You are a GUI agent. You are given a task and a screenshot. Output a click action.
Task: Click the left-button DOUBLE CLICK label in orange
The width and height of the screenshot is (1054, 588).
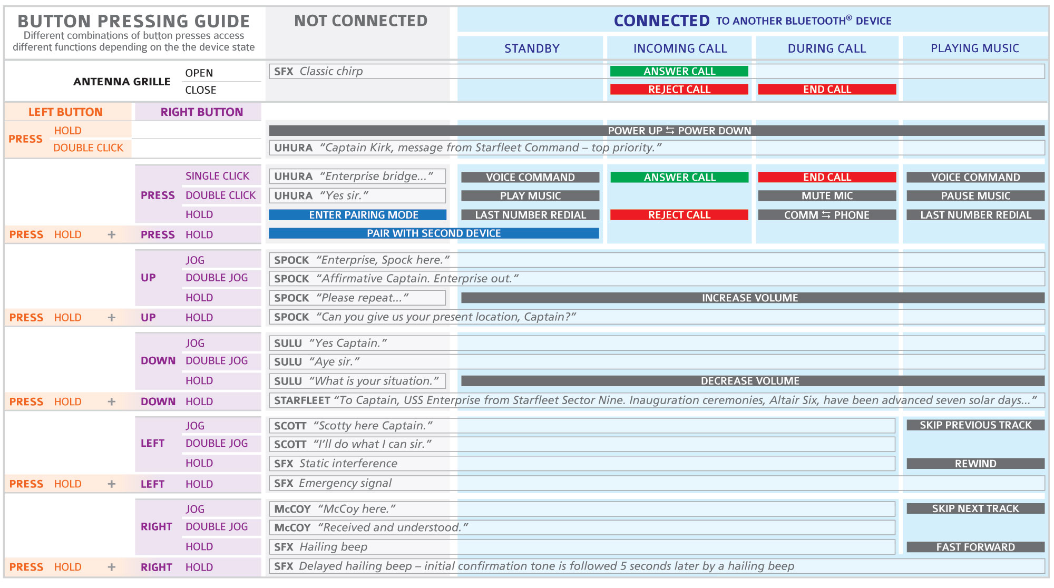[88, 148]
